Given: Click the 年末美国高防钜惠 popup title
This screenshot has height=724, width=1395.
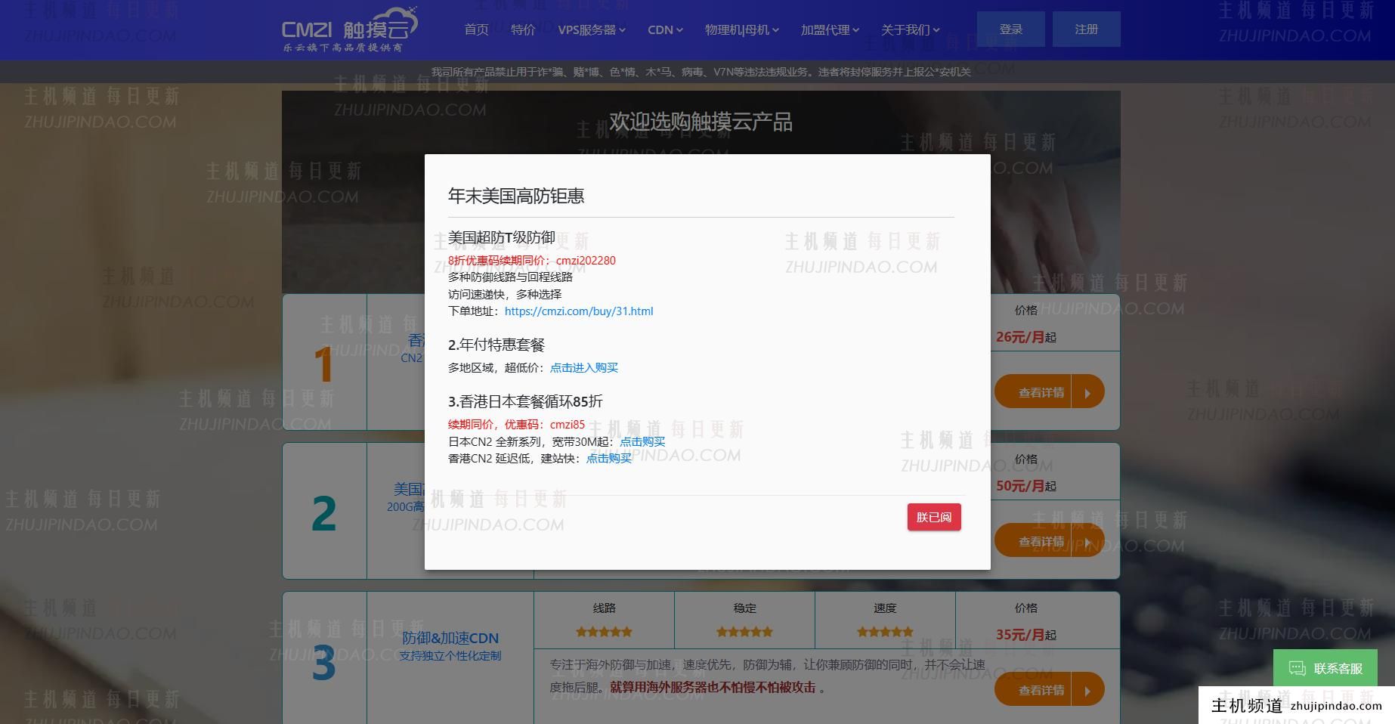Looking at the screenshot, I should (x=516, y=196).
